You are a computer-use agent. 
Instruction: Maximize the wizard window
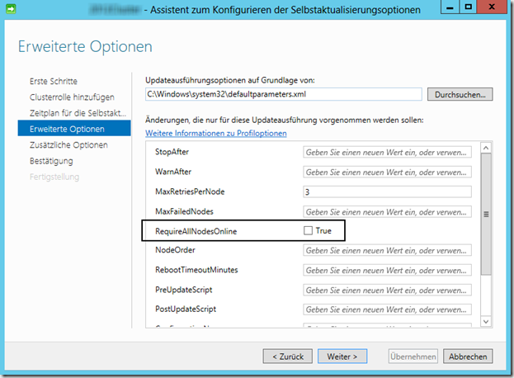pos(468,7)
